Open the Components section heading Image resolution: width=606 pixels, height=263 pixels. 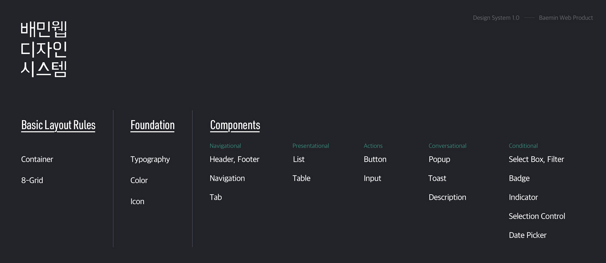[235, 125]
